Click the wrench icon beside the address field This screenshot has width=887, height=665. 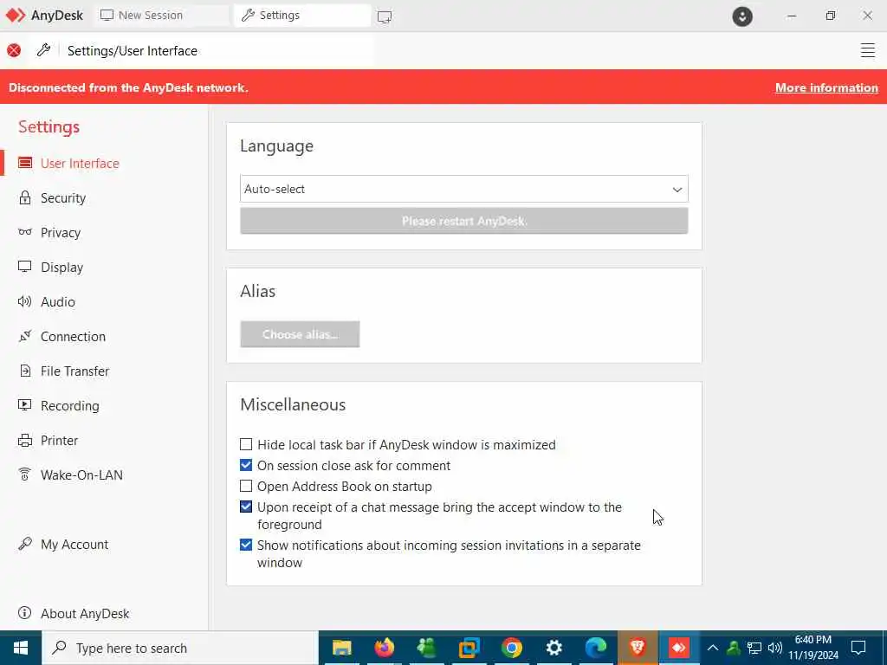pyautogui.click(x=43, y=50)
